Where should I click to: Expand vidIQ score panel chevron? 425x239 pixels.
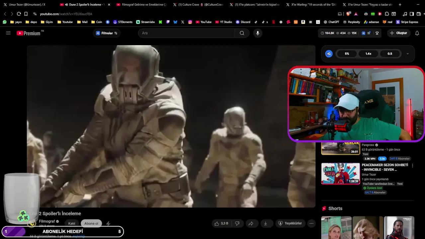407,54
